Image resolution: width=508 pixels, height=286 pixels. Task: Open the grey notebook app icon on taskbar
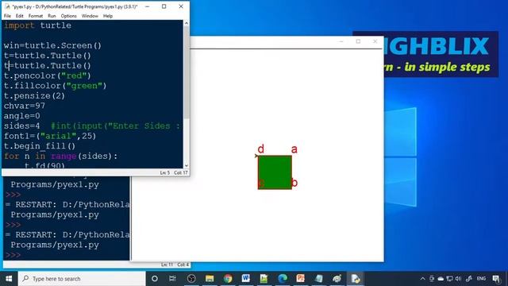click(319, 279)
